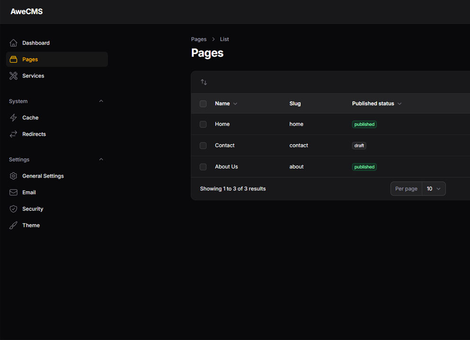Check the Contact row checkbox
The image size is (470, 340).
(203, 146)
